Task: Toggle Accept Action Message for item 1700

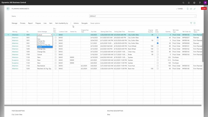Action: (x=56, y=55)
